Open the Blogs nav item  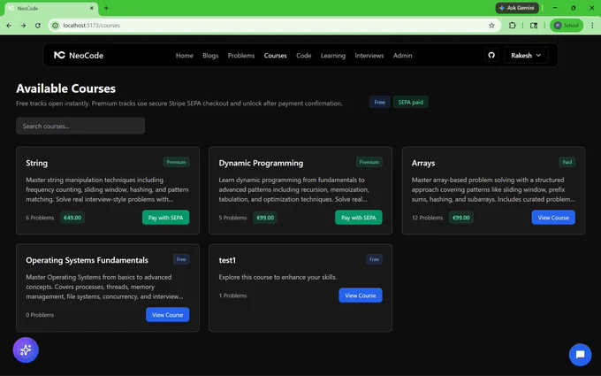(x=210, y=56)
